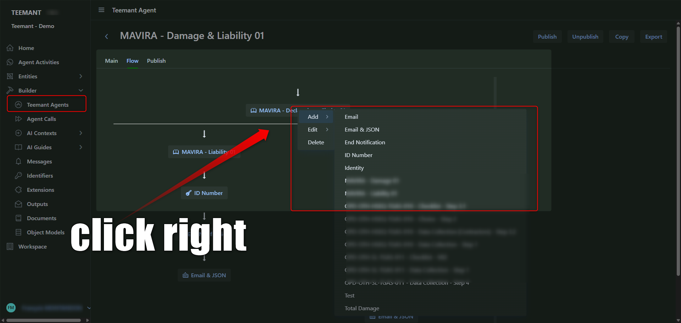Click the Teemant Agents icon

pos(18,105)
